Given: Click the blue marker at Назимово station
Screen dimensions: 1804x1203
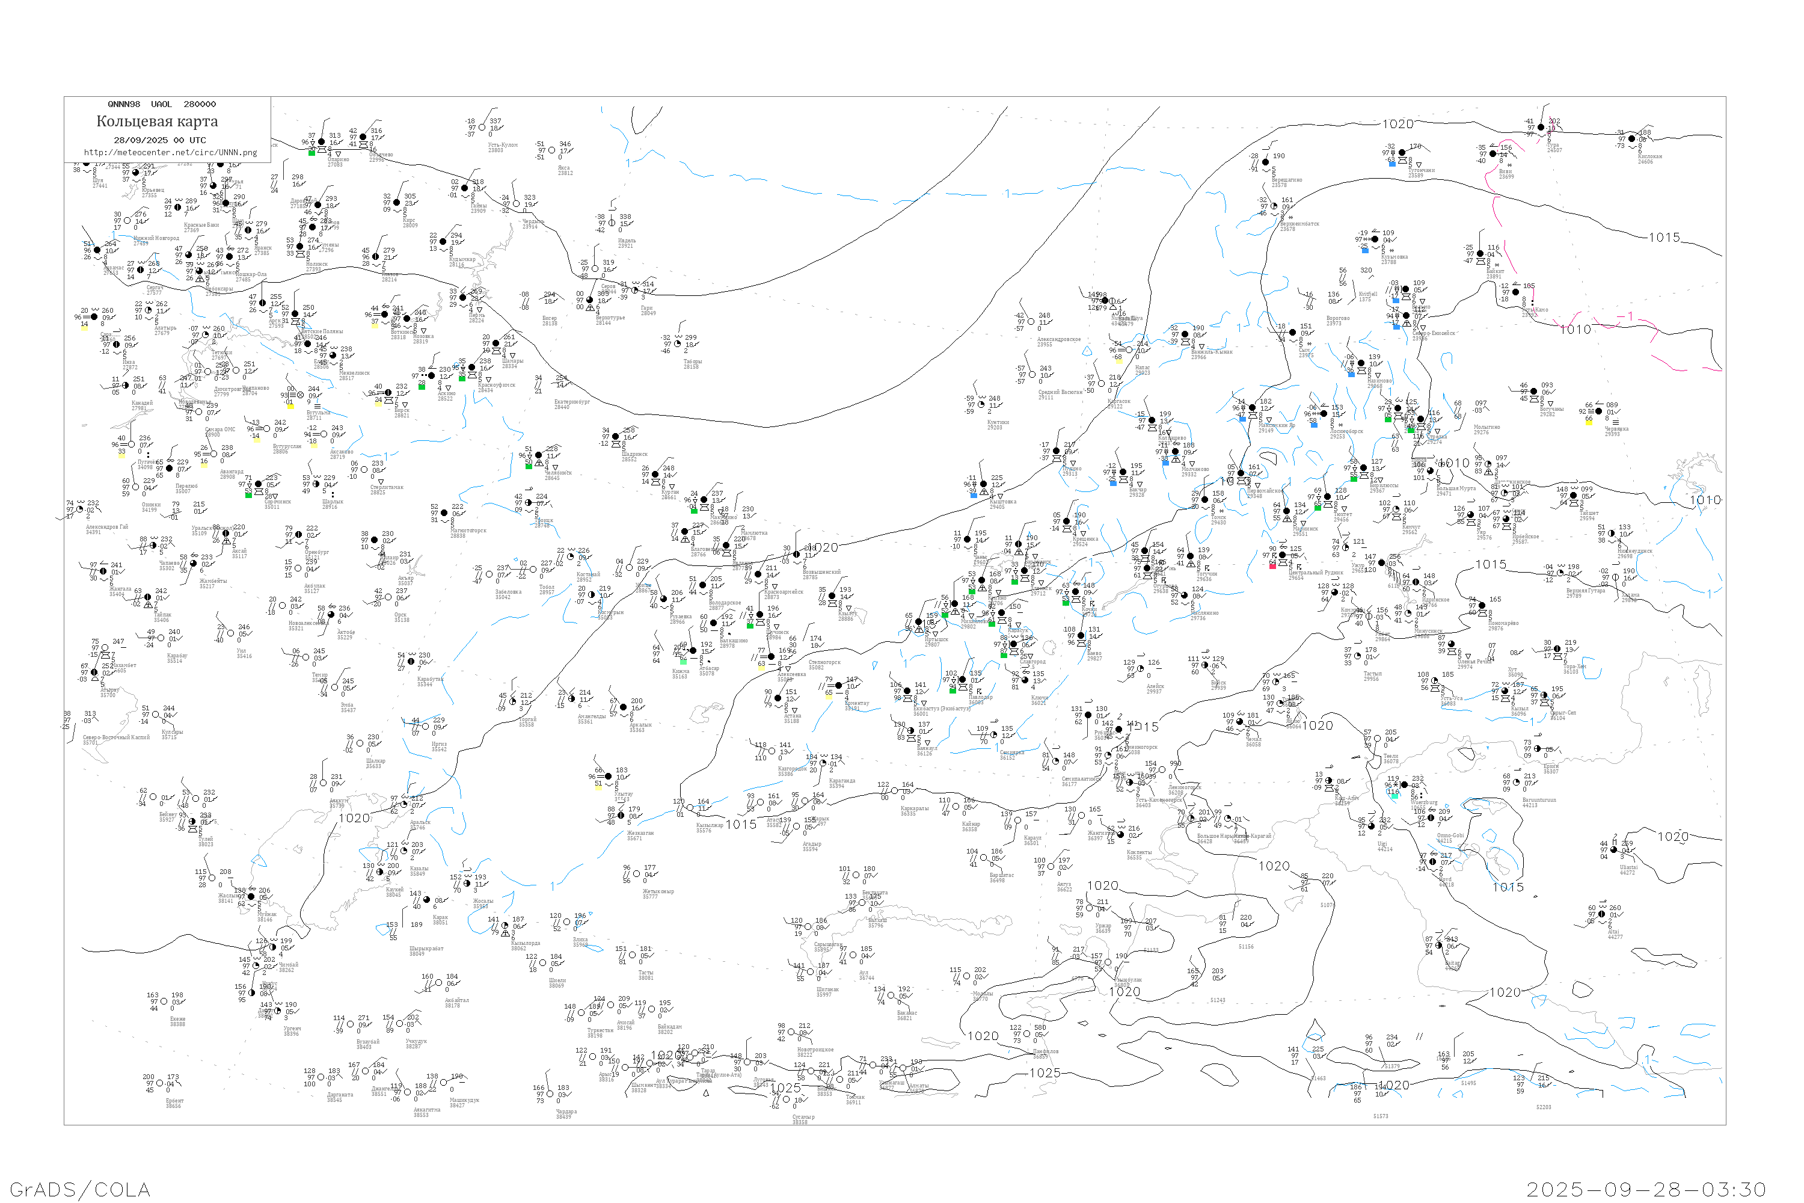Looking at the screenshot, I should (1351, 374).
